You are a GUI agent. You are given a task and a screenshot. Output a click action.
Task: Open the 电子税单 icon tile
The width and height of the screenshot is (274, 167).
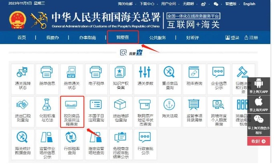coord(96,79)
